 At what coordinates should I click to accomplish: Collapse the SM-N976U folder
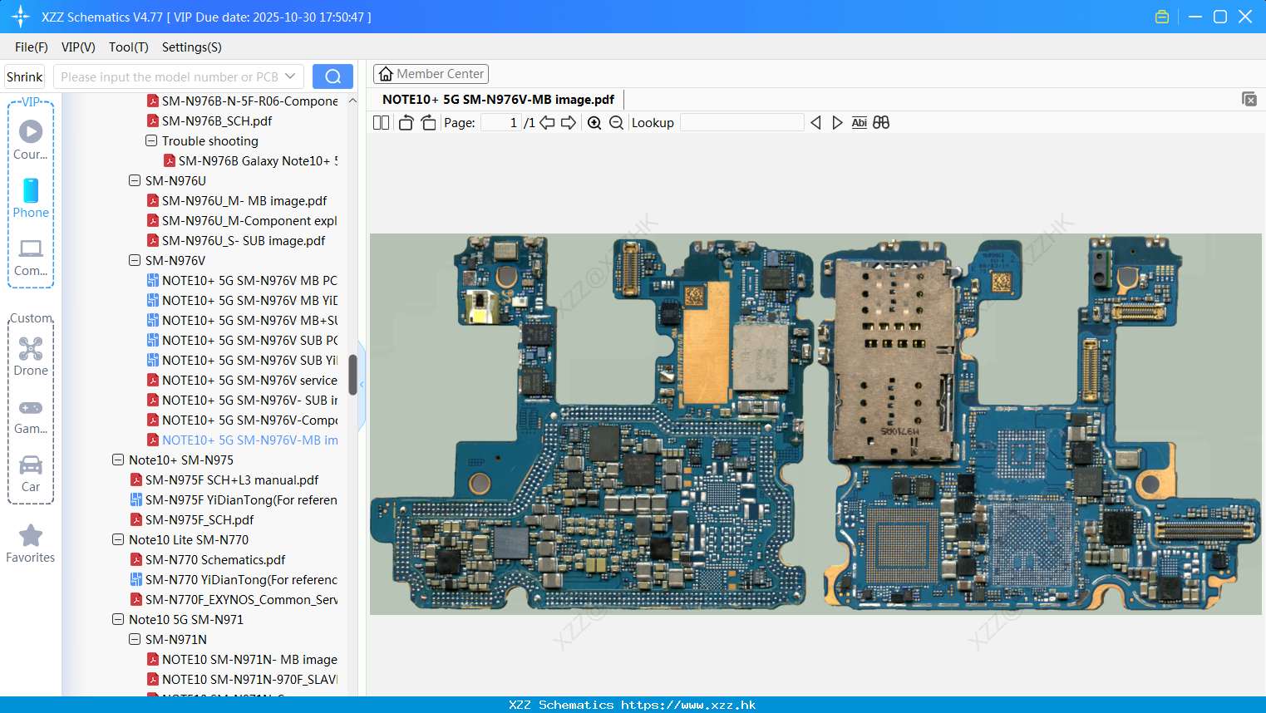135,181
